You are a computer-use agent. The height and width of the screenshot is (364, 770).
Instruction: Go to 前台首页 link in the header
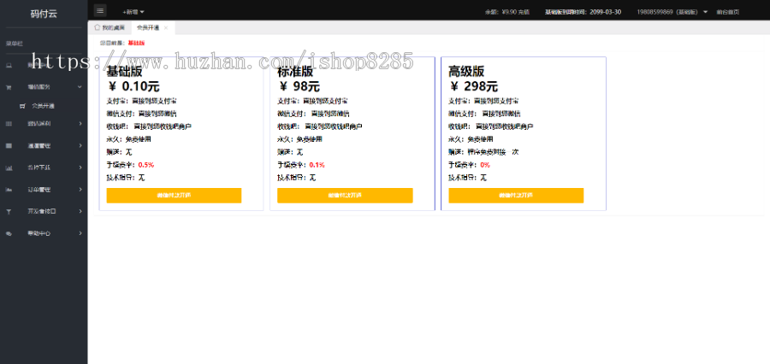728,12
